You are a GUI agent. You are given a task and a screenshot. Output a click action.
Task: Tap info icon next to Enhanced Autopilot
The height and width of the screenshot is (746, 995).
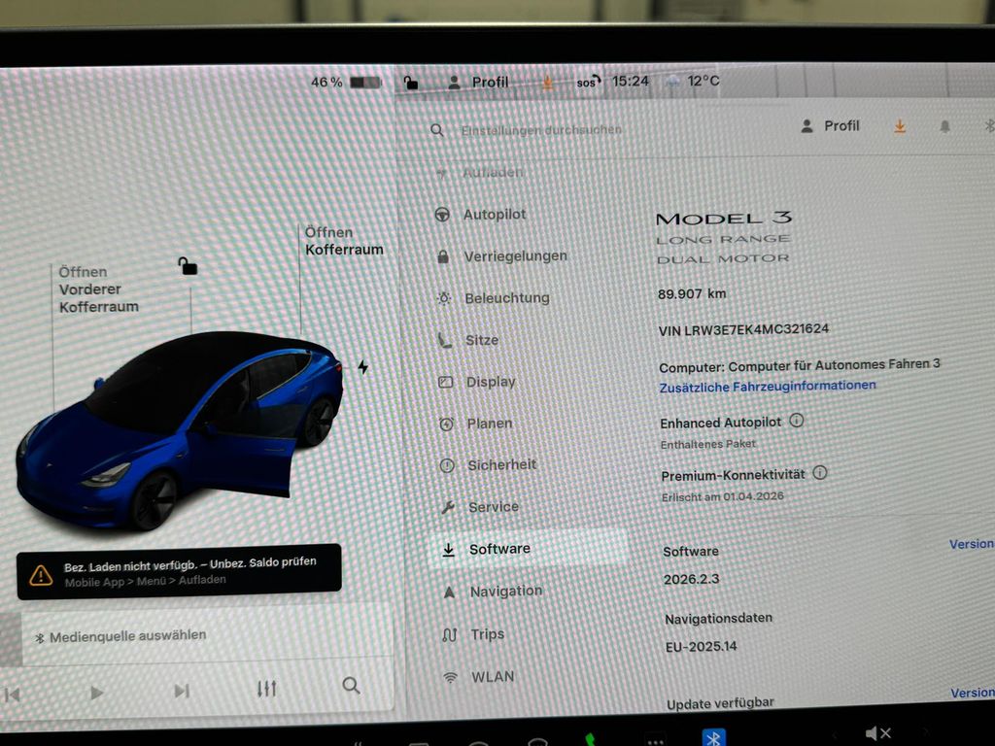tap(797, 421)
